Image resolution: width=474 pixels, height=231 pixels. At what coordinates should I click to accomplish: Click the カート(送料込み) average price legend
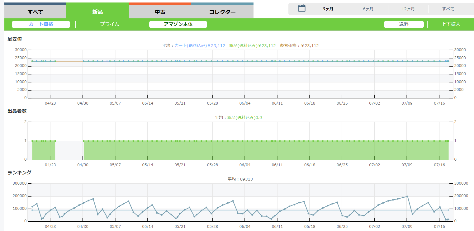click(200, 46)
